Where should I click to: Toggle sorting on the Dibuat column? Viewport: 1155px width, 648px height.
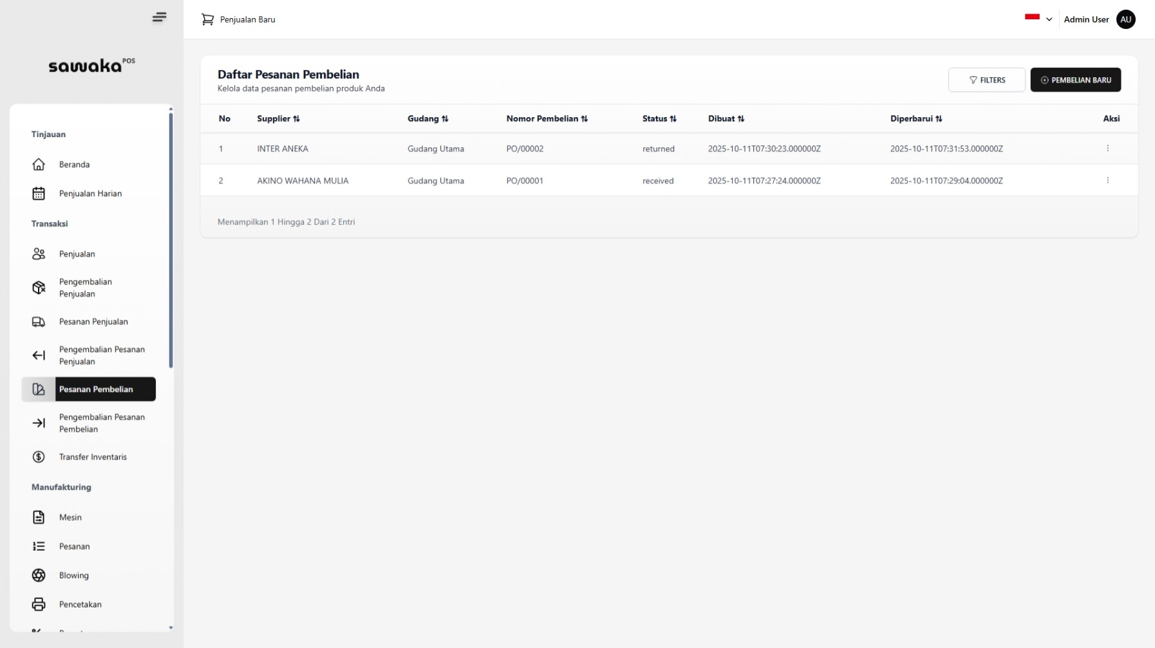click(x=741, y=118)
